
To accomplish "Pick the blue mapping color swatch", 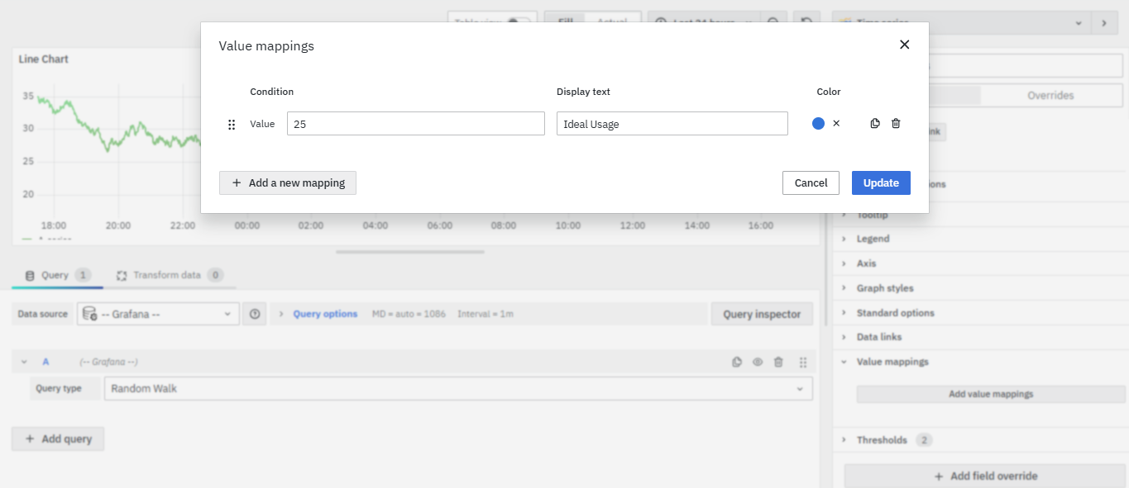I will point(818,124).
